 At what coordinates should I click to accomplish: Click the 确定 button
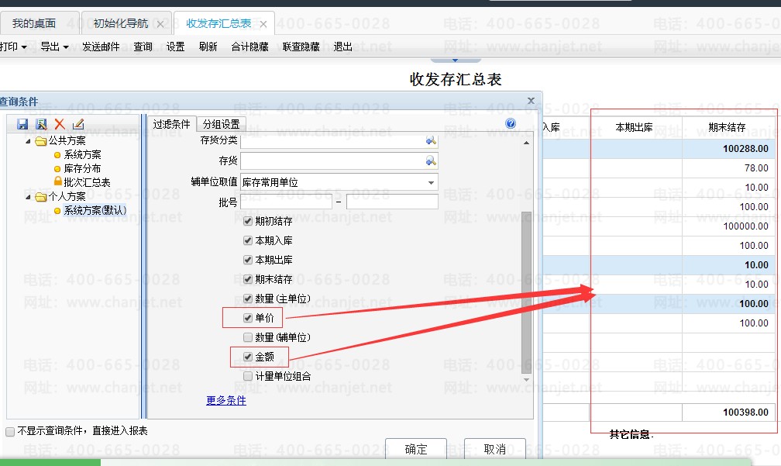pos(416,449)
